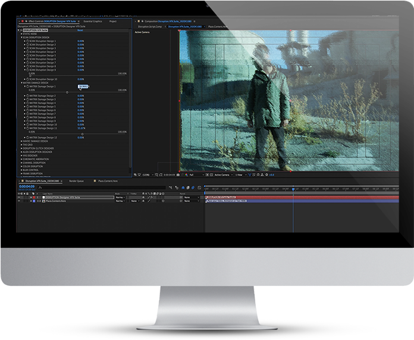
Task: Click the timeline current time 0:00:04:09 display
Action: point(27,187)
